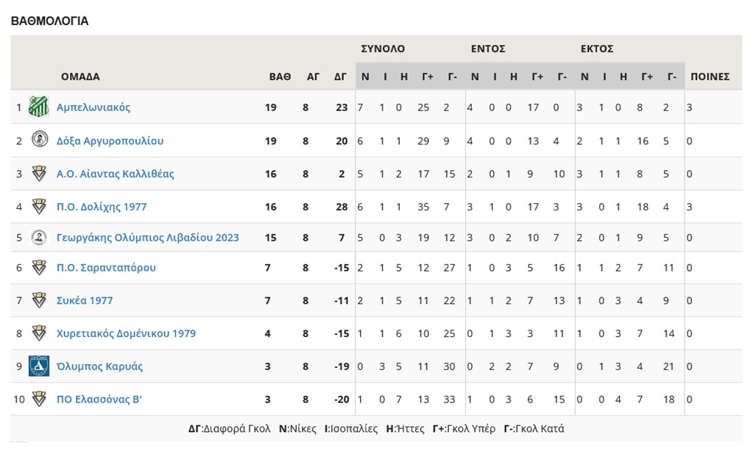Screen dimensions: 753x468
Task: Click the Π.Ο. Δολίχης 1977 team badge
Action: click(39, 207)
